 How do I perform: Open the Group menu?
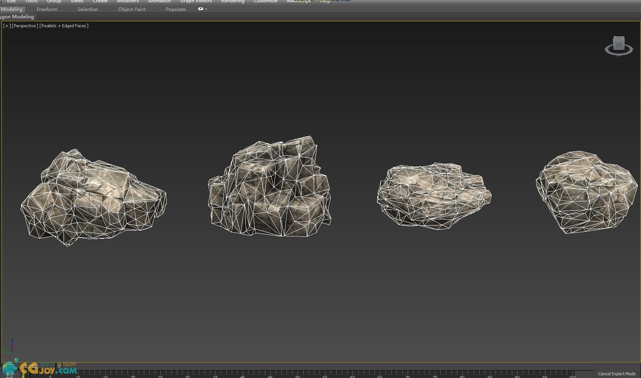pyautogui.click(x=54, y=2)
